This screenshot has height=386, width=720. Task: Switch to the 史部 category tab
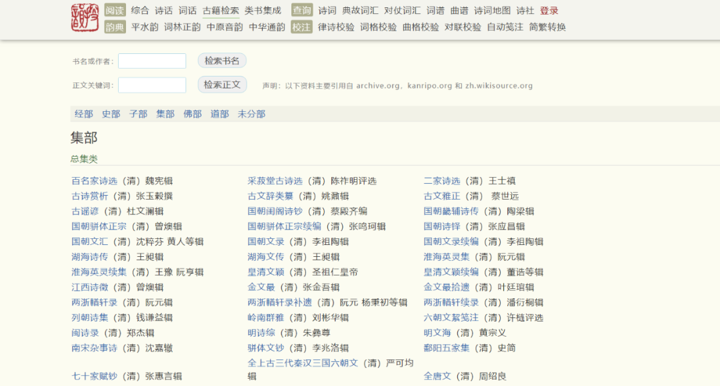(111, 114)
